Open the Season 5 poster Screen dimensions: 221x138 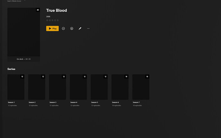pyautogui.click(x=99, y=87)
